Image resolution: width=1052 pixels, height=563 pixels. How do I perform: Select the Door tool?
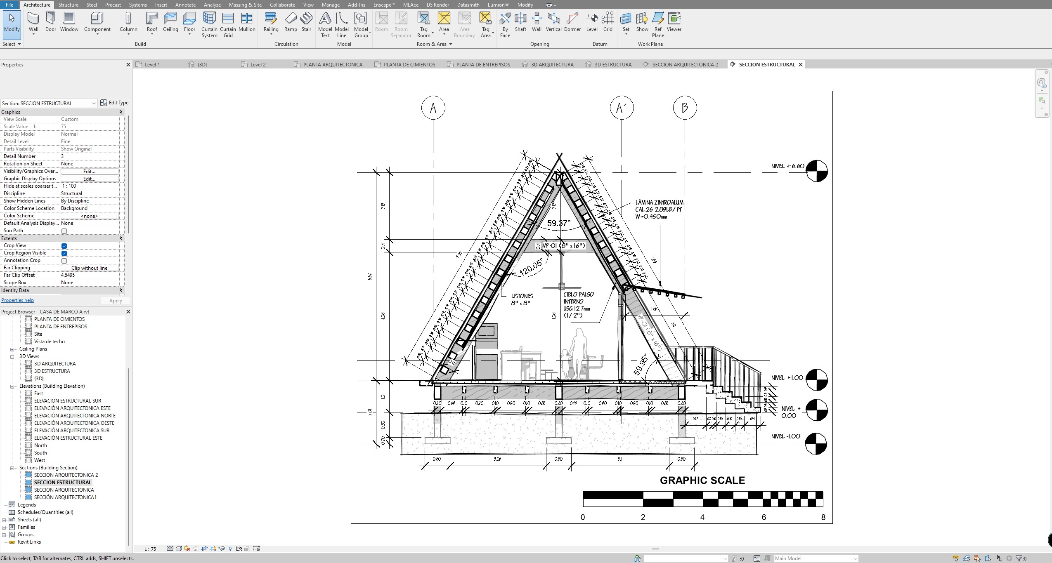tap(51, 23)
